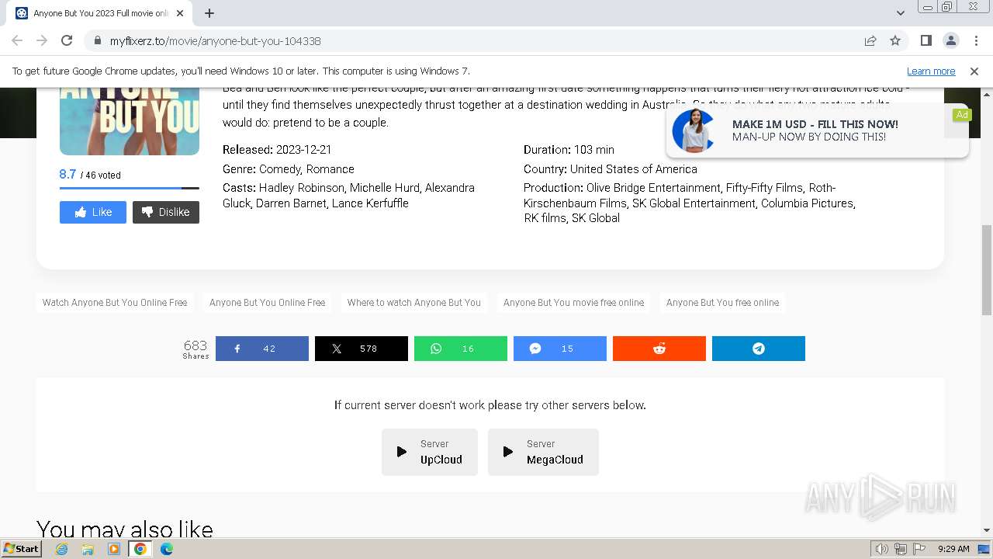Open Windows Media Player from taskbar
The height and width of the screenshot is (559, 993).
point(114,549)
